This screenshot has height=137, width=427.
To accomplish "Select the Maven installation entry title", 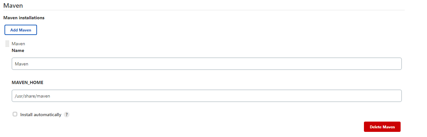I will click(x=18, y=44).
